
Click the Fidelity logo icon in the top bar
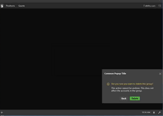click(x=2, y=6)
